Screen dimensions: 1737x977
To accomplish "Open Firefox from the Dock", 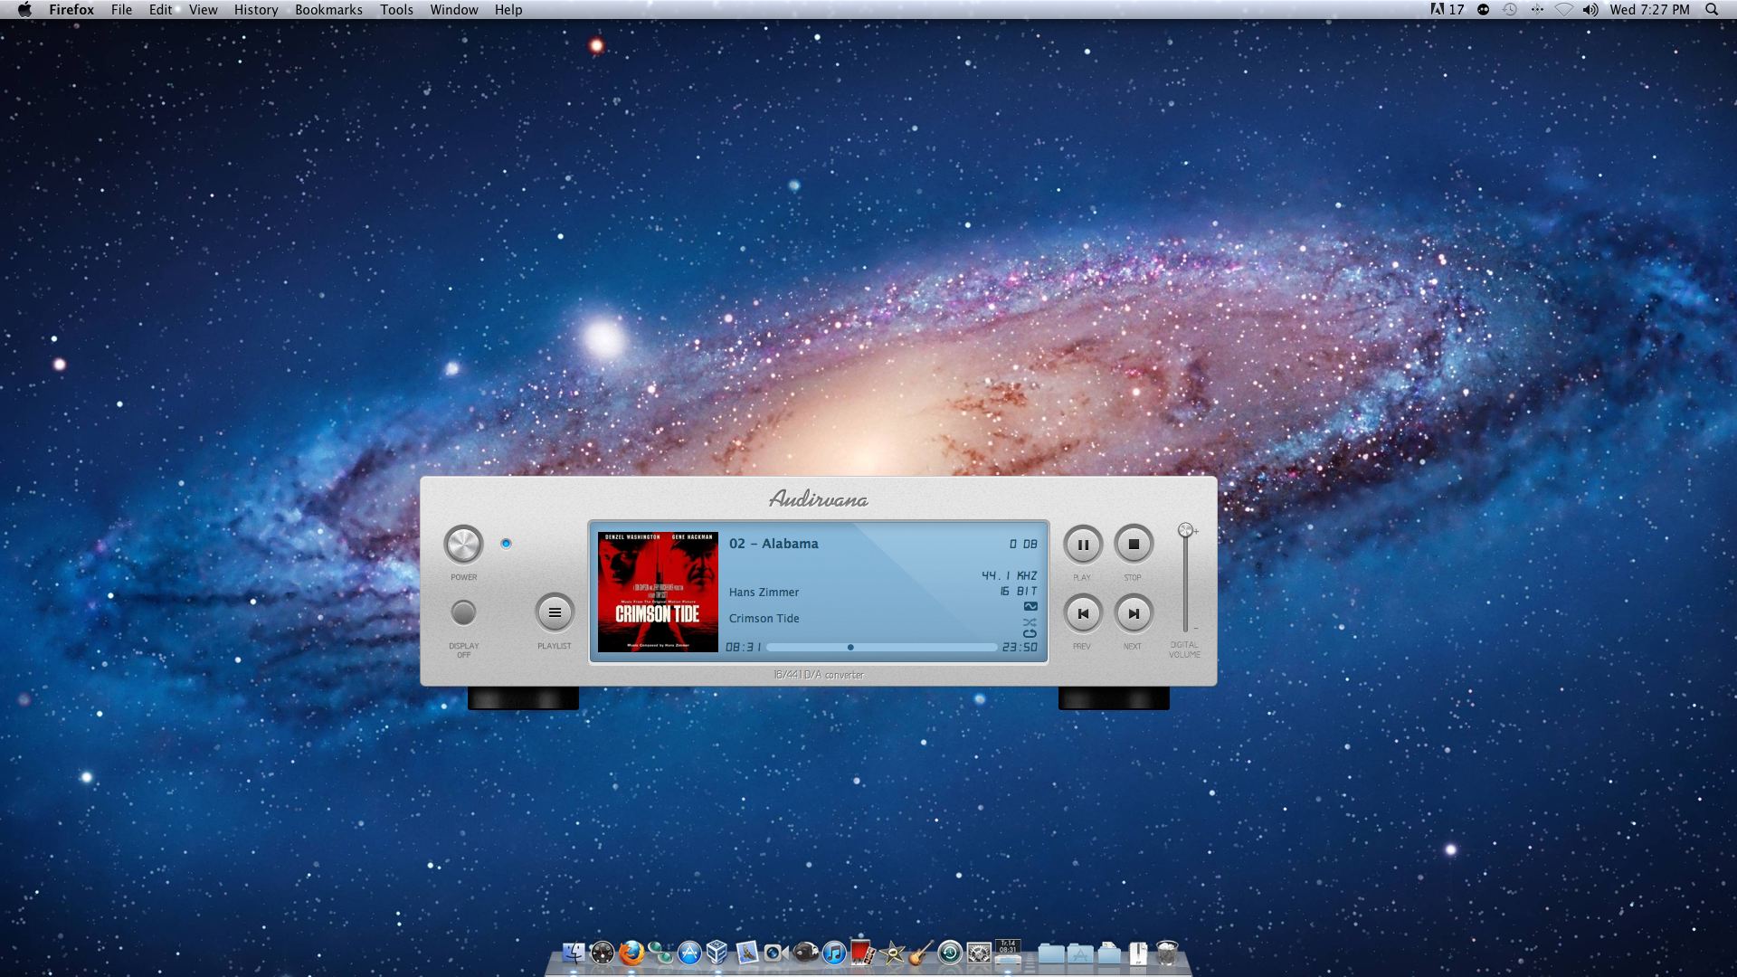I will coord(631,953).
